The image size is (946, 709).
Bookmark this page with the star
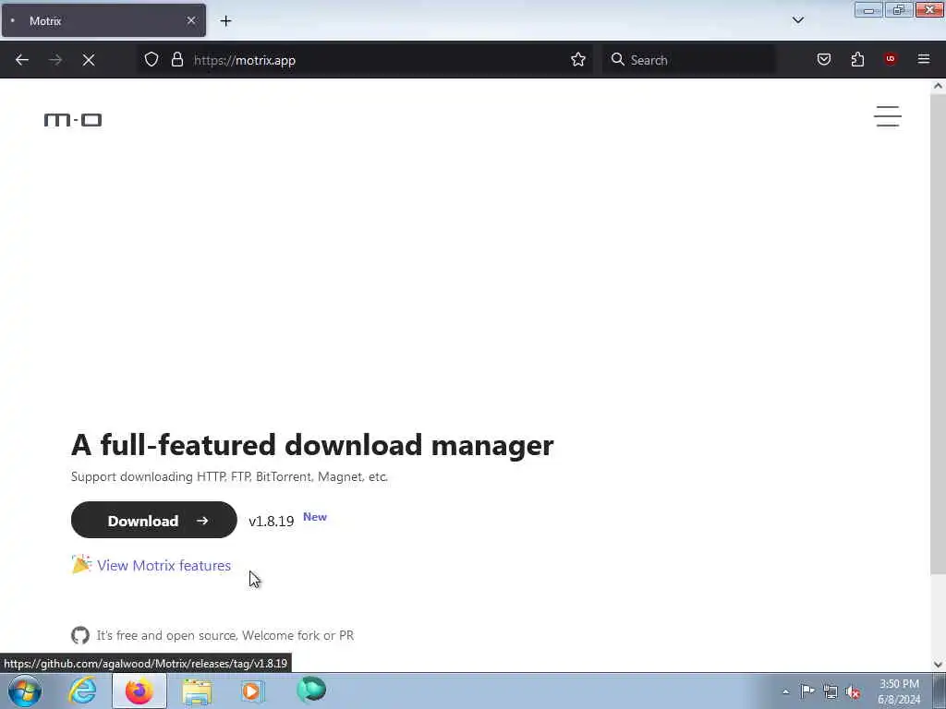point(578,60)
